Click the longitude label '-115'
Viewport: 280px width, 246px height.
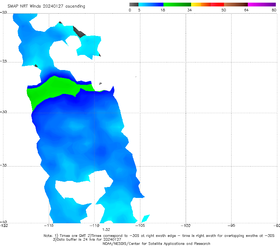(x=49, y=226)
